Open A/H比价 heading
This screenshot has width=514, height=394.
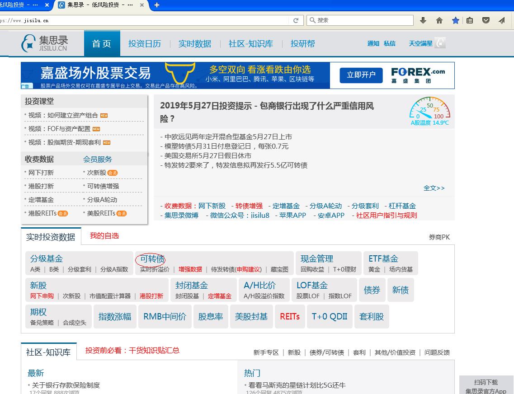[x=259, y=286]
